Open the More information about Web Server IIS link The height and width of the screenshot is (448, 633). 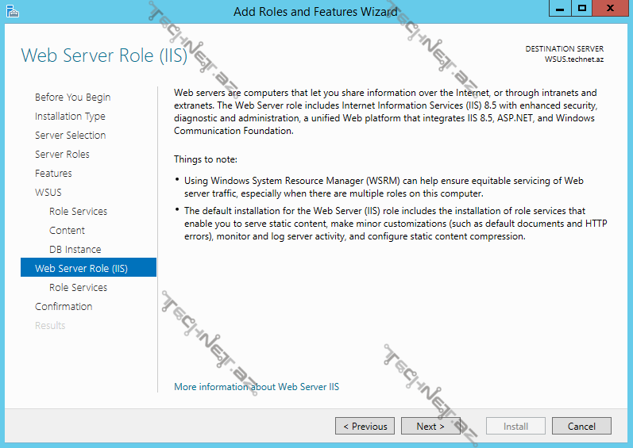click(257, 387)
